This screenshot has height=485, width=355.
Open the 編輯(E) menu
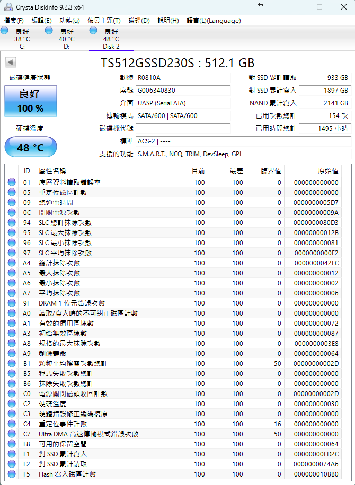point(41,21)
